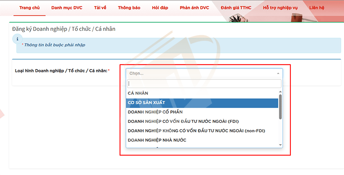The width and height of the screenshot is (344, 175).
Task: Click the info icon above required notice
Action: point(17,38)
